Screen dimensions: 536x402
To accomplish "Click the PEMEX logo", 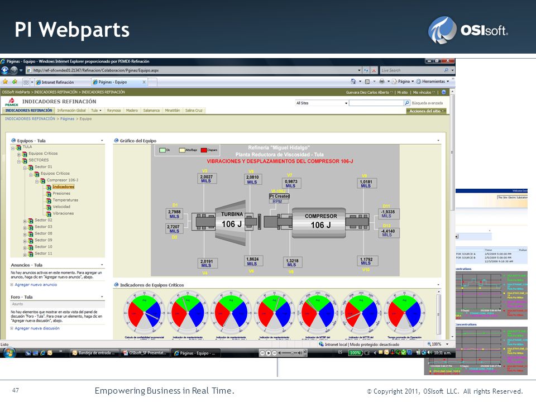I will 12,102.
